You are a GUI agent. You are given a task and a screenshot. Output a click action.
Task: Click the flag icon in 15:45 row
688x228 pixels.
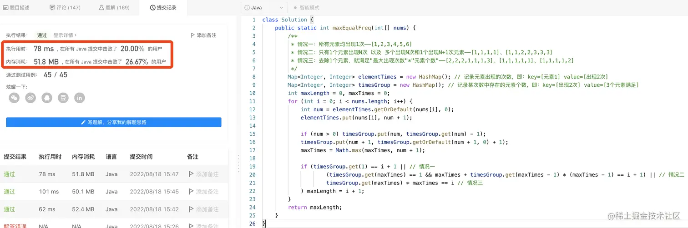(x=191, y=192)
